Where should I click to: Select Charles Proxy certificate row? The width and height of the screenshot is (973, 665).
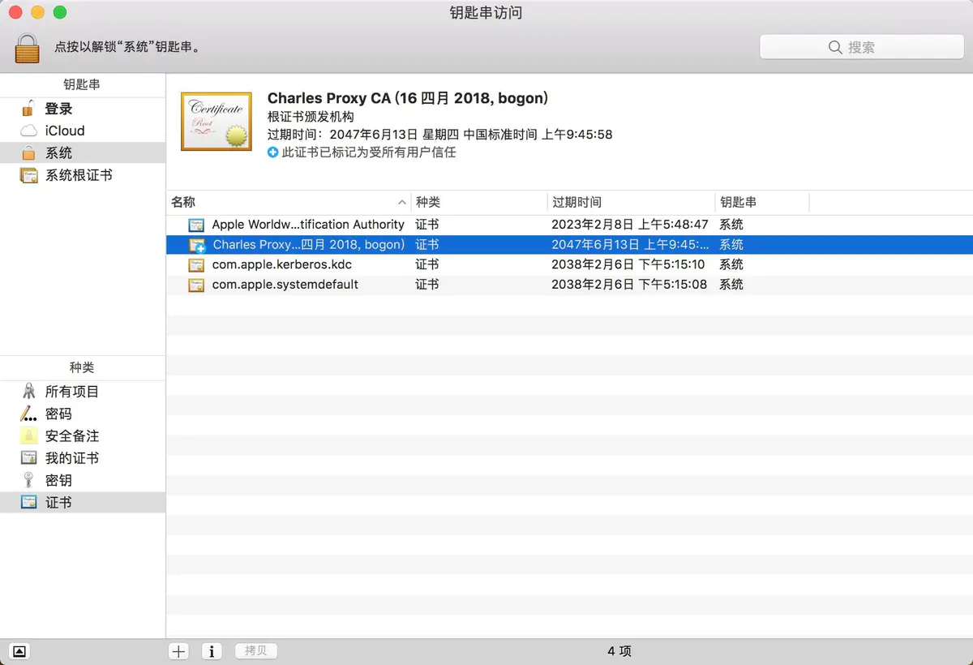pyautogui.click(x=569, y=245)
